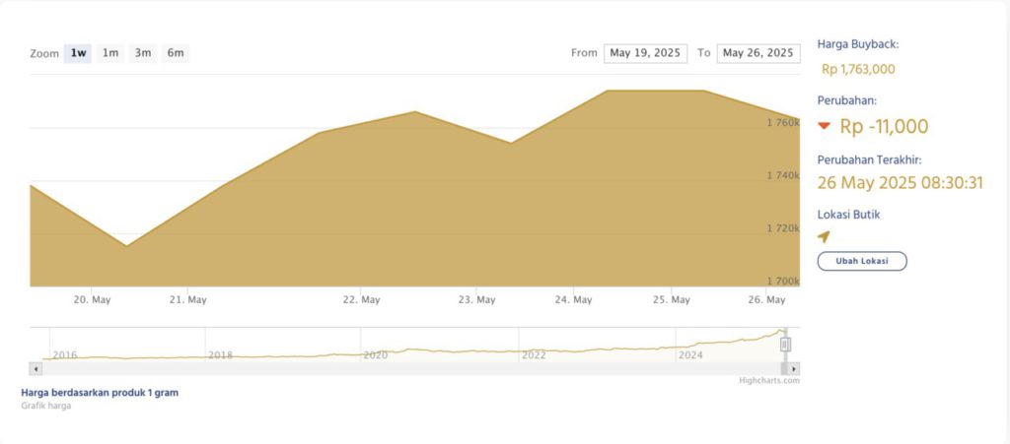Select the 1w zoom range
The image size is (1010, 444).
(x=78, y=53)
